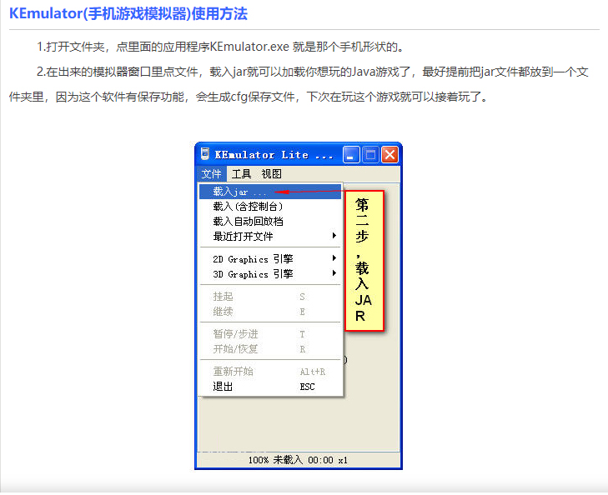Click instruction line 1 mentioning KEmulator.exe
Image resolution: width=608 pixels, height=495 pixels.
coord(221,47)
